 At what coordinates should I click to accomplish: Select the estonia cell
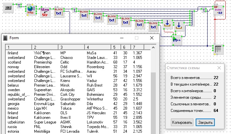13,131
